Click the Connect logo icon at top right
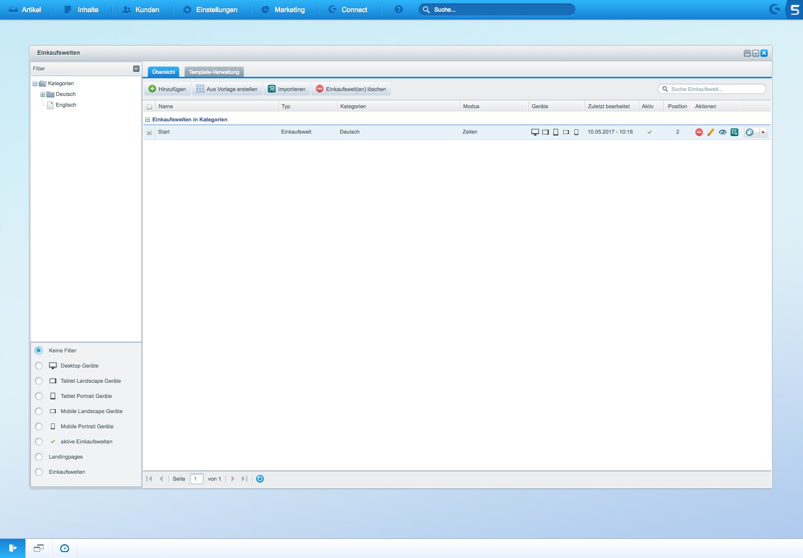 [x=775, y=9]
